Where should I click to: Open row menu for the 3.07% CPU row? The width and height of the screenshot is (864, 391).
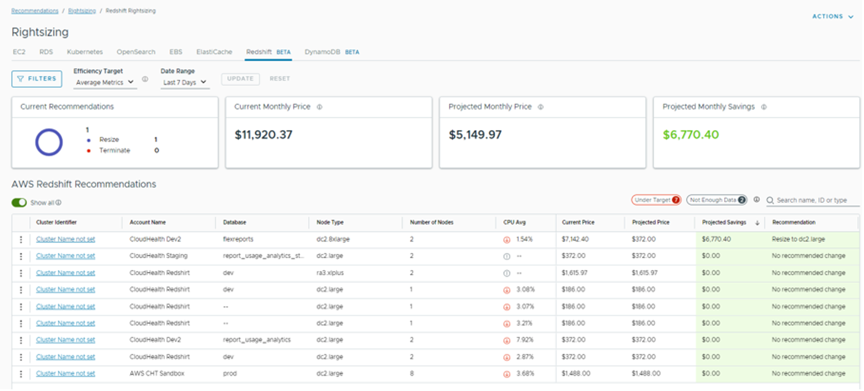pos(21,307)
